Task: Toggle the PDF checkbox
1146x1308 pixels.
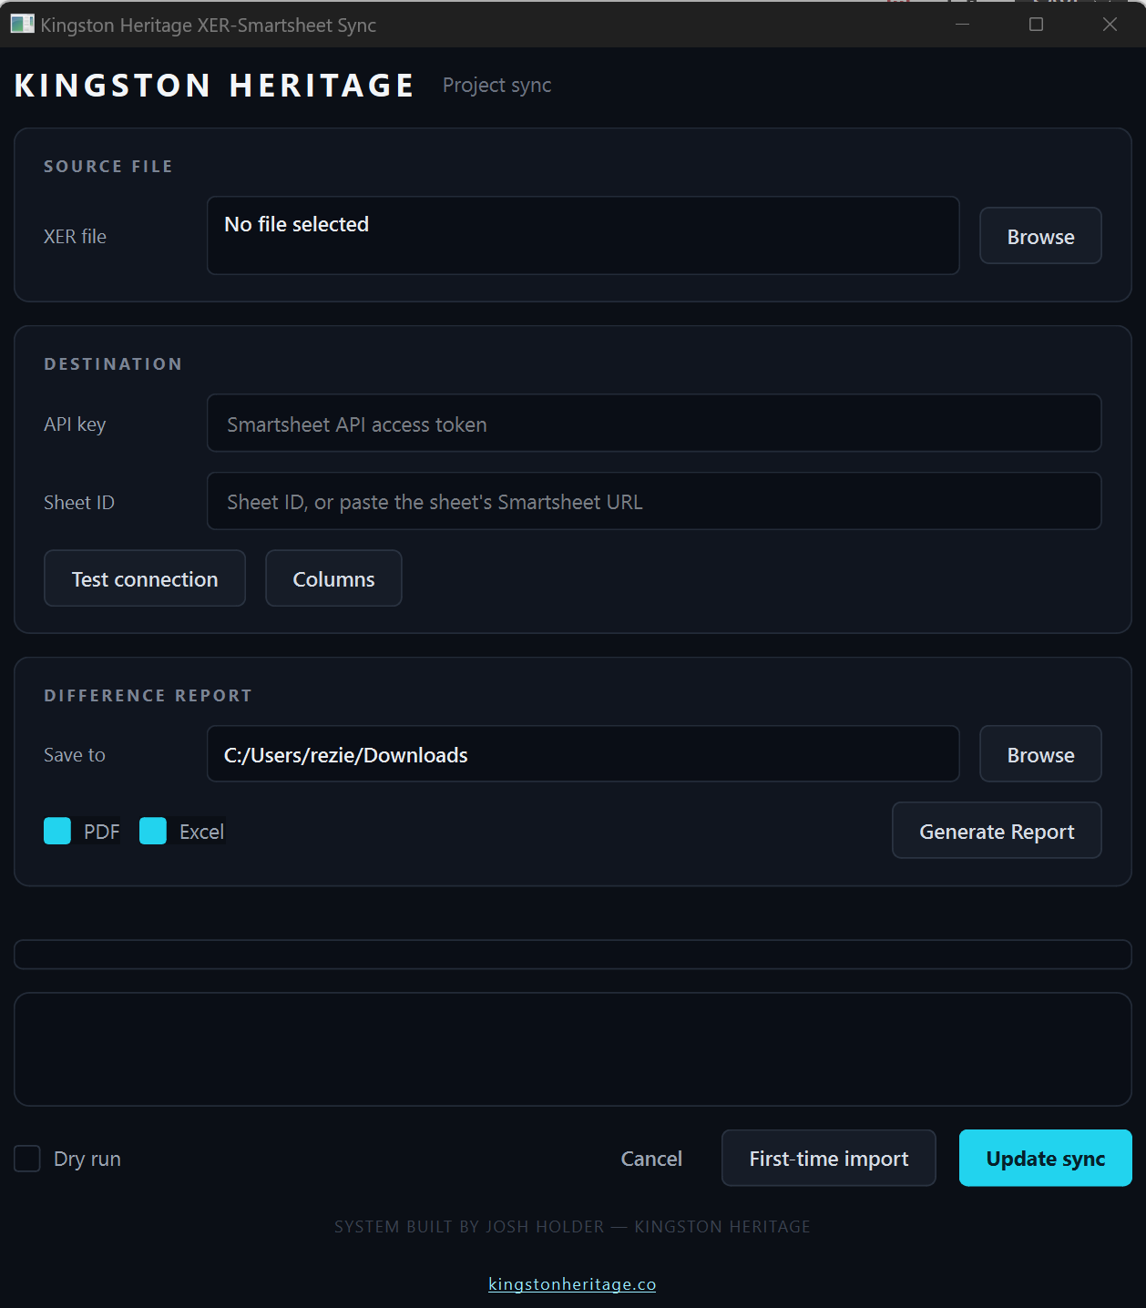Action: 57,831
